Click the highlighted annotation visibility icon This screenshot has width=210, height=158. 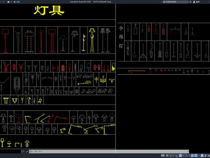pyautogui.click(x=202, y=155)
